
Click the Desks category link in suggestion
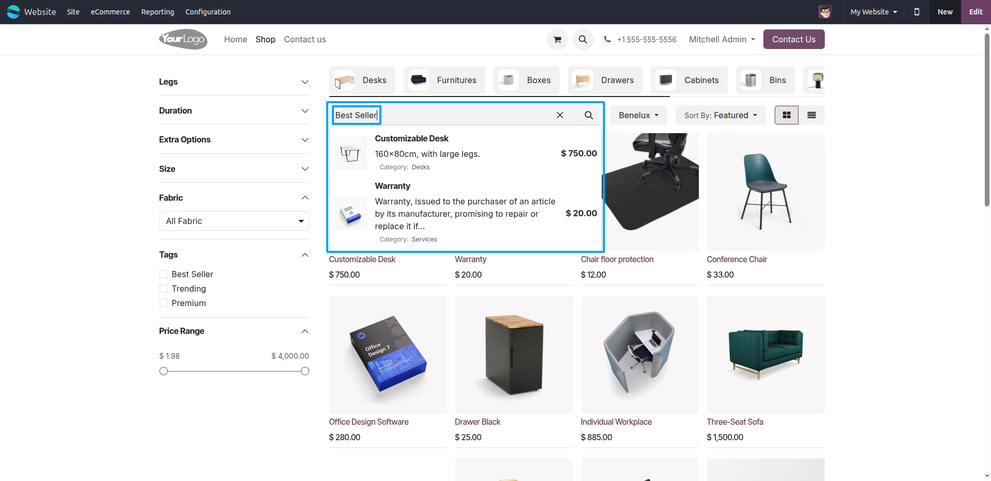pyautogui.click(x=421, y=167)
